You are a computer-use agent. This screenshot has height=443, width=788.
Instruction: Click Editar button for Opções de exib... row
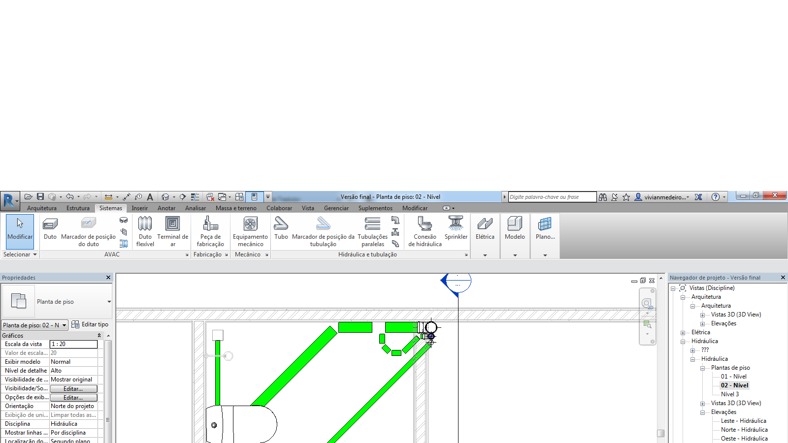(x=73, y=398)
